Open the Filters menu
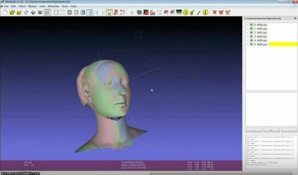The image size is (298, 175). 22,6
